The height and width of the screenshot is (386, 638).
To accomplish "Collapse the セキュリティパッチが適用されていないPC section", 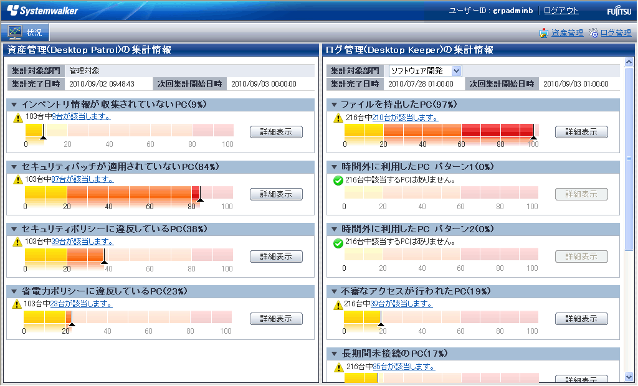I will [14, 167].
